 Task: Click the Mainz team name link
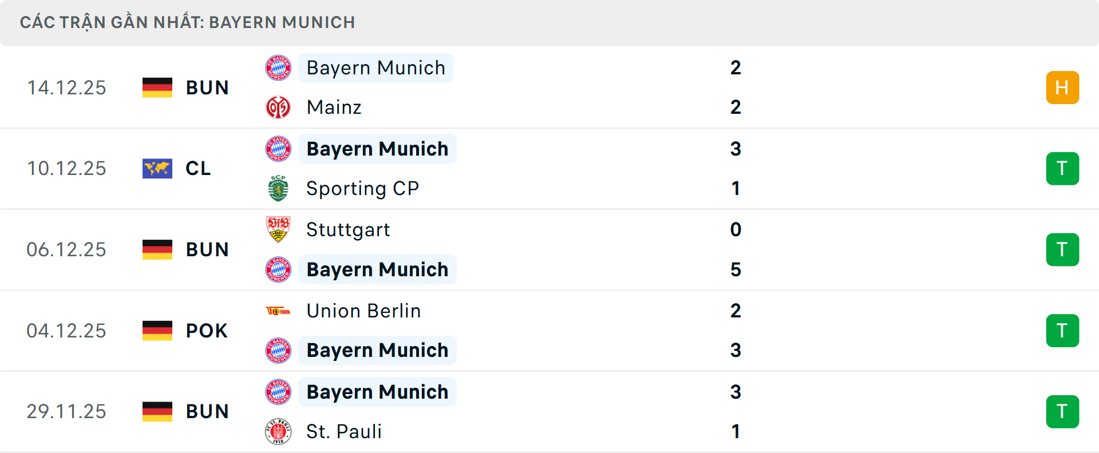click(x=334, y=107)
